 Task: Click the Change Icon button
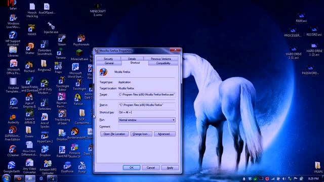click(x=141, y=134)
